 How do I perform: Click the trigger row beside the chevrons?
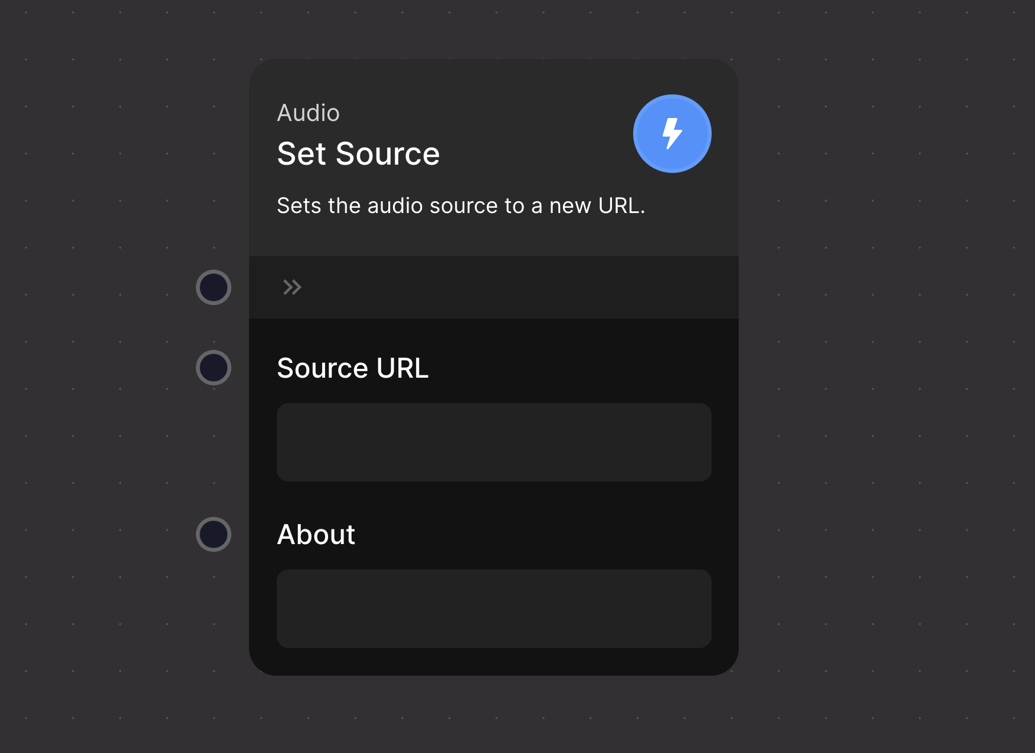(502, 287)
